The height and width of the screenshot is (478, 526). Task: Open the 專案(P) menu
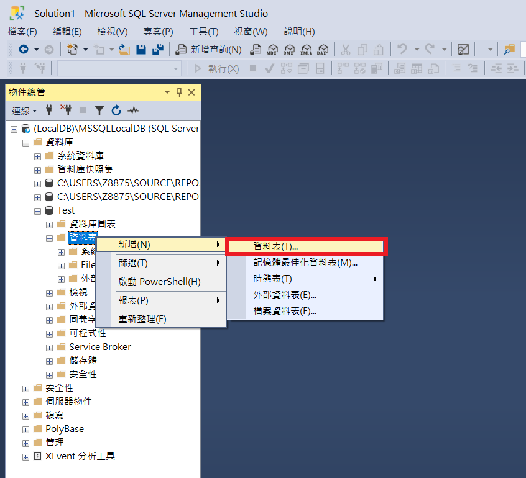coord(158,32)
